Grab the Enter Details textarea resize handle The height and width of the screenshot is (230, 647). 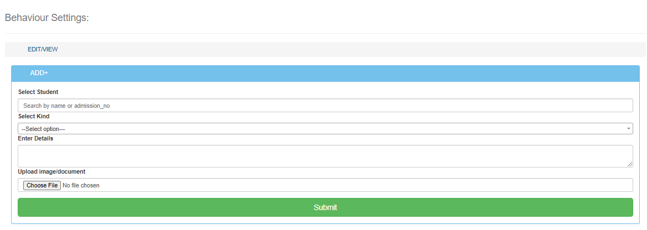[x=630, y=164]
